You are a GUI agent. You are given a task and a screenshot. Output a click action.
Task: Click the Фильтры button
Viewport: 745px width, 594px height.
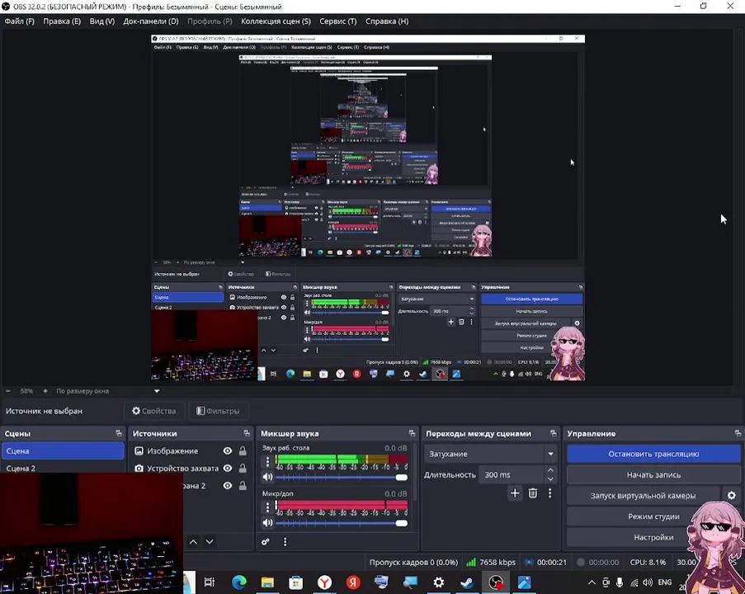(x=218, y=411)
